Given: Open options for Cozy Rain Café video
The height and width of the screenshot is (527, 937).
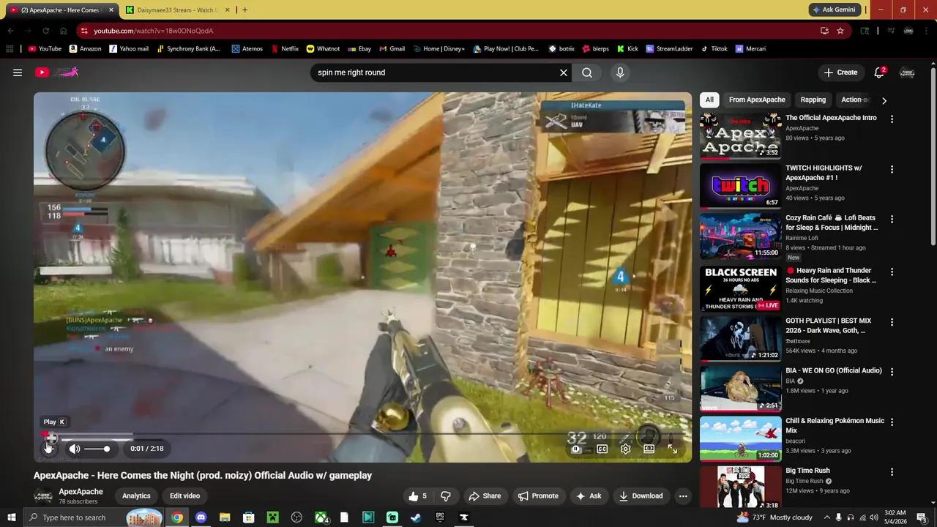Looking at the screenshot, I should 892,219.
